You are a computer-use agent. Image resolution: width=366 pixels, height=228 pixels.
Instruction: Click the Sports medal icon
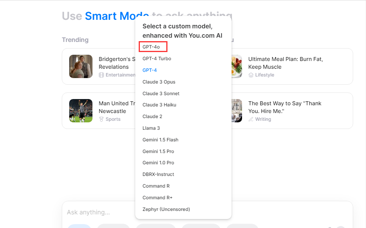click(x=101, y=119)
